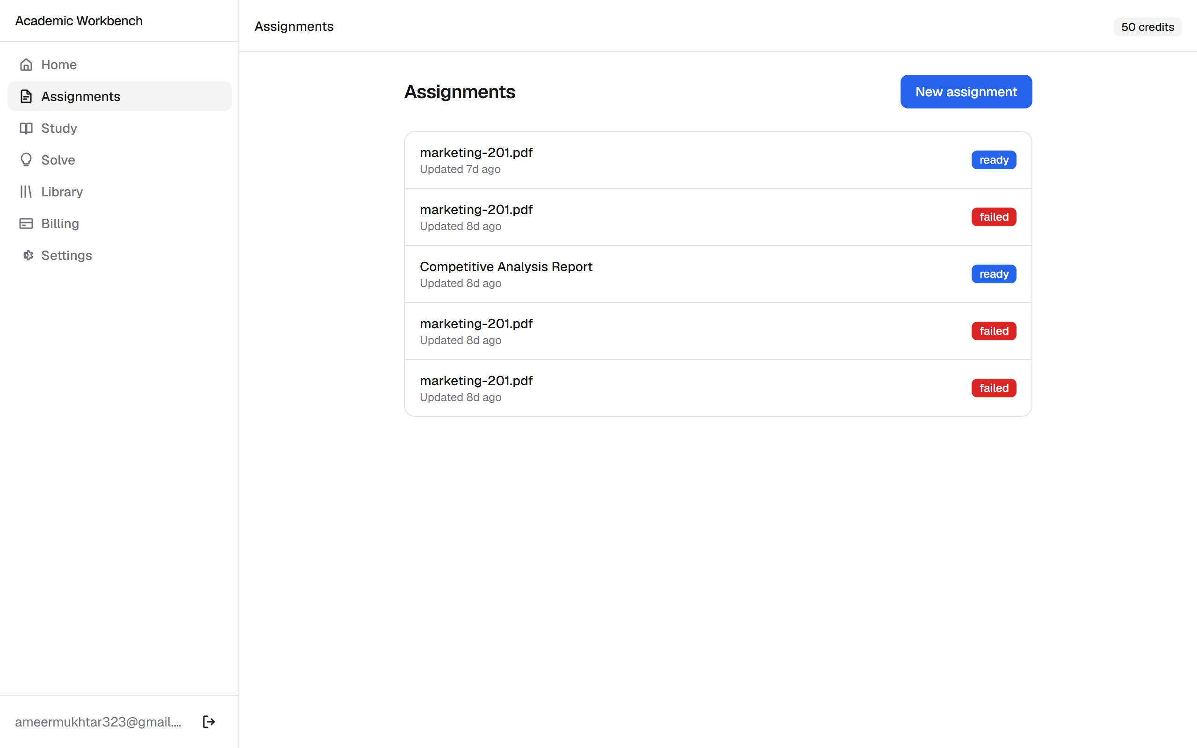
Task: Go to the Billing label
Action: [60, 223]
